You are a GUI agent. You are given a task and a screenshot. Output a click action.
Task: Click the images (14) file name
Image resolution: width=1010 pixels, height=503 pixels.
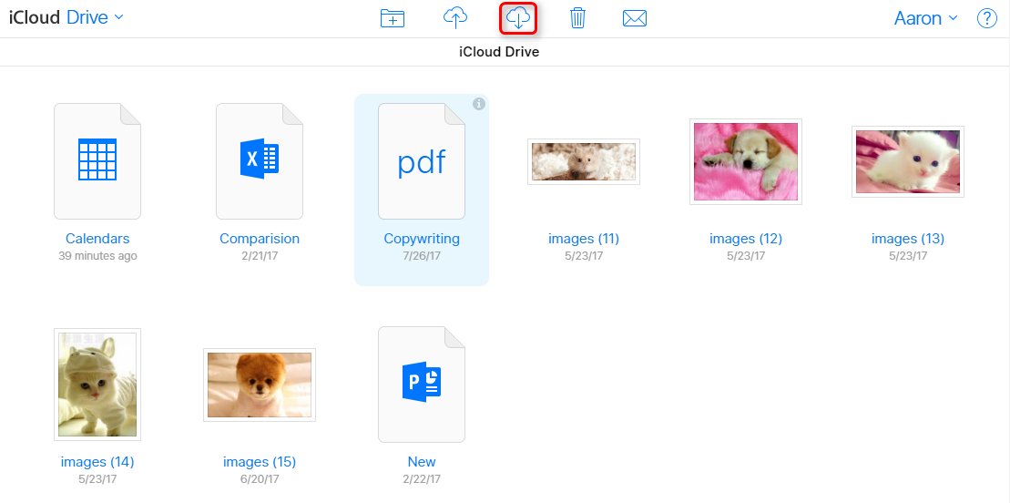click(97, 462)
